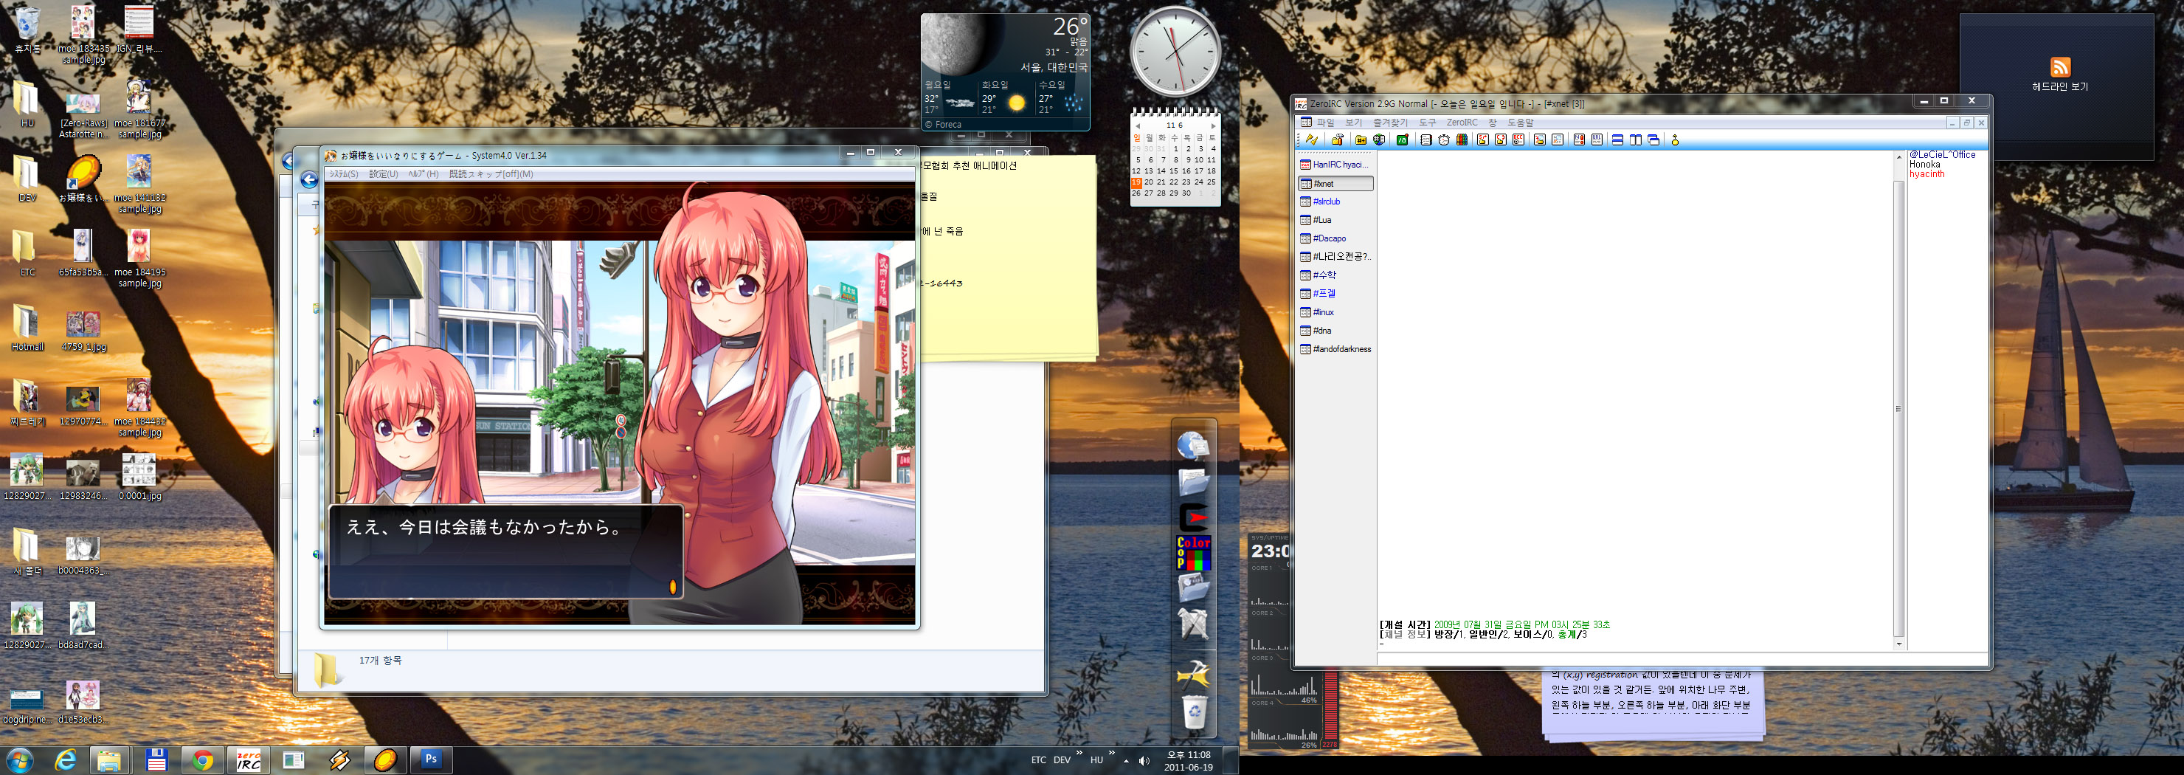Click the connect lightning icon in ZeroIRC toolbar

(x=1312, y=140)
